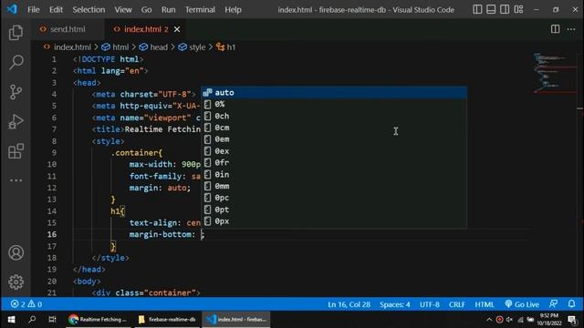This screenshot has height=328, width=584.
Task: Open the Source Control view
Action: tap(16, 92)
